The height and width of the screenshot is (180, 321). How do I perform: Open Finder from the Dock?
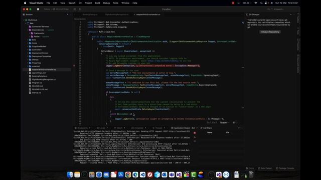[70, 174]
